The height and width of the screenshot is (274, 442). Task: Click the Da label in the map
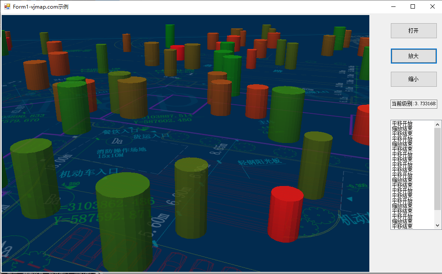coord(117,141)
